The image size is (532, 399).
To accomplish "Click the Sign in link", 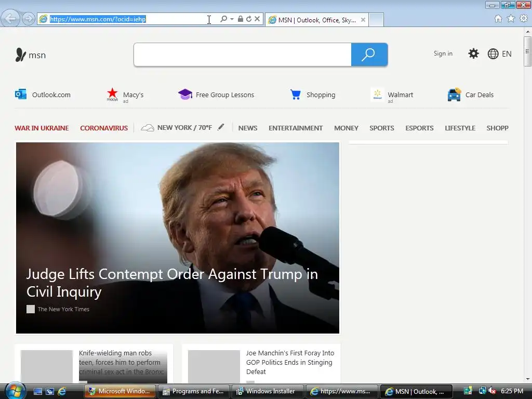I will point(443,54).
